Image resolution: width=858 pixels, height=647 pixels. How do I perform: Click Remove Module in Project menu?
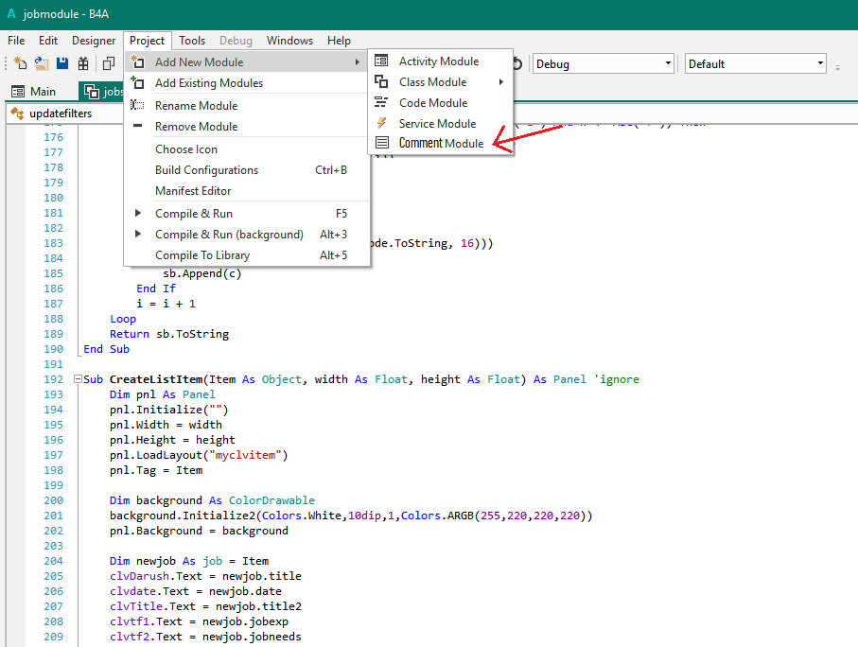tap(196, 127)
